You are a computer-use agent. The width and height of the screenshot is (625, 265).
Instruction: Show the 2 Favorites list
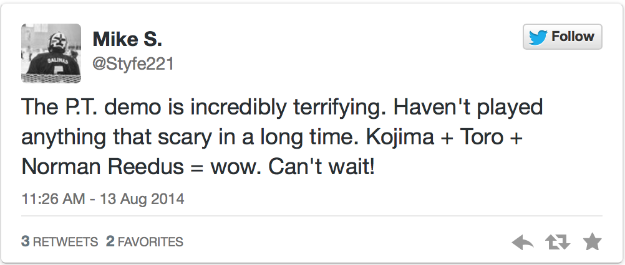pyautogui.click(x=145, y=241)
